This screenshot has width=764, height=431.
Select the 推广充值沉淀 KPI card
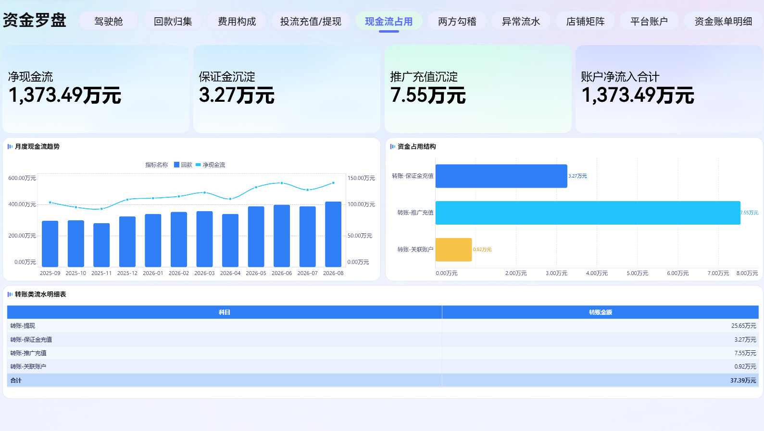click(x=478, y=89)
